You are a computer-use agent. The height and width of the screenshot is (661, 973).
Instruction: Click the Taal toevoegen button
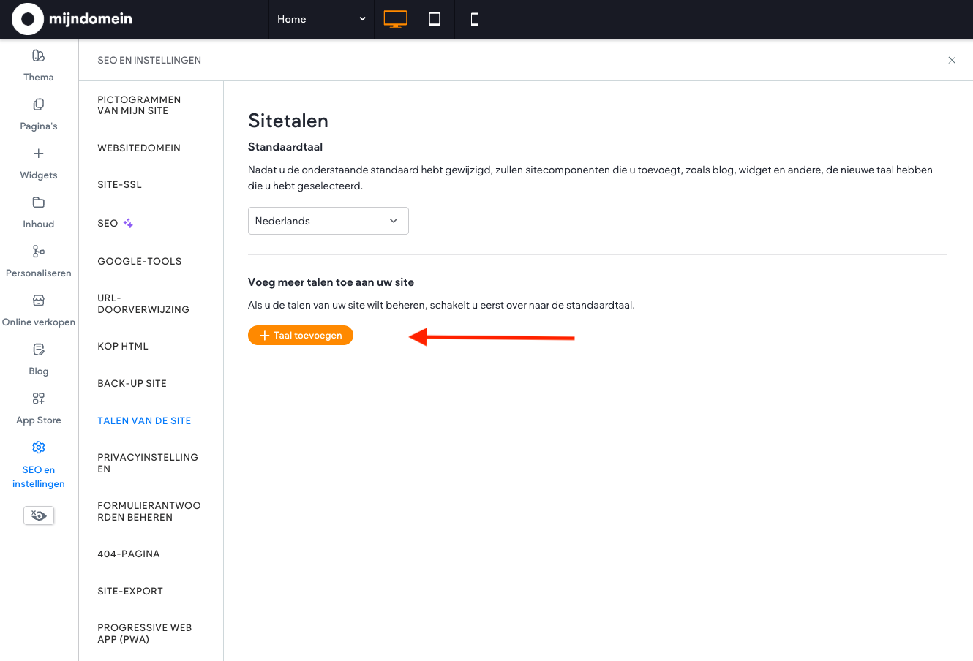point(301,336)
